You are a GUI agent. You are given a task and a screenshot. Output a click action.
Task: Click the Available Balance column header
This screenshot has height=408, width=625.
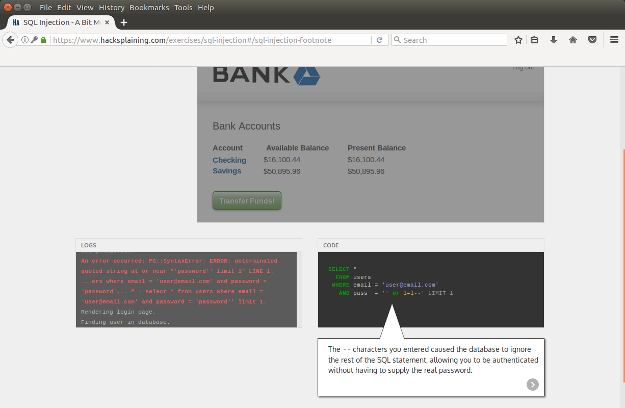(297, 148)
